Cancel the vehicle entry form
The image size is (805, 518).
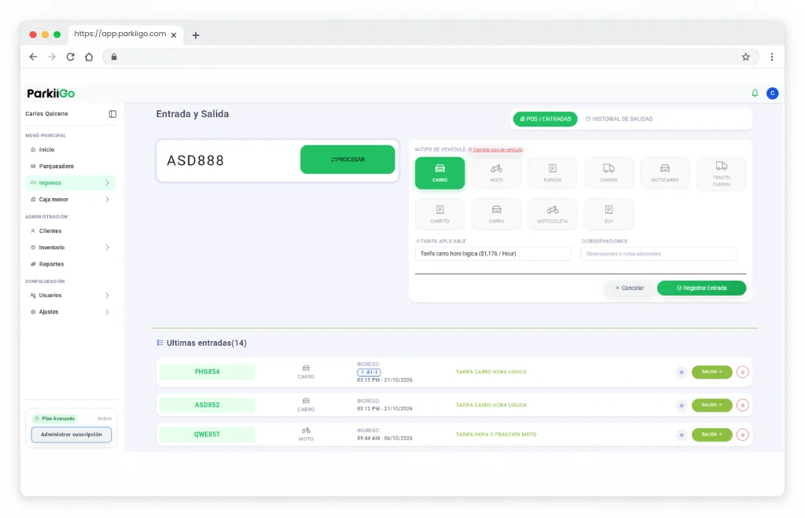(630, 288)
